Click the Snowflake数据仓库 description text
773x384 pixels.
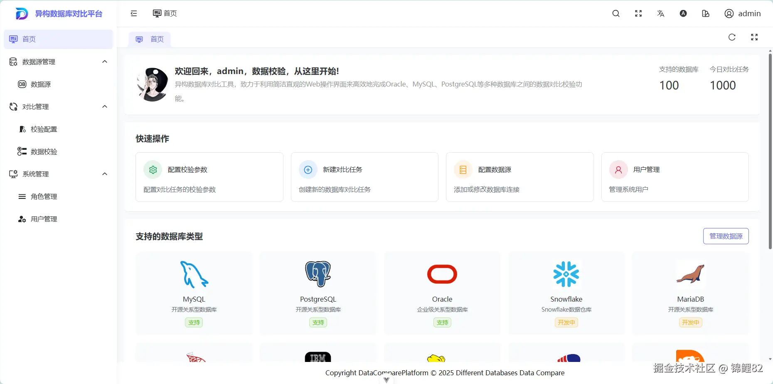566,310
